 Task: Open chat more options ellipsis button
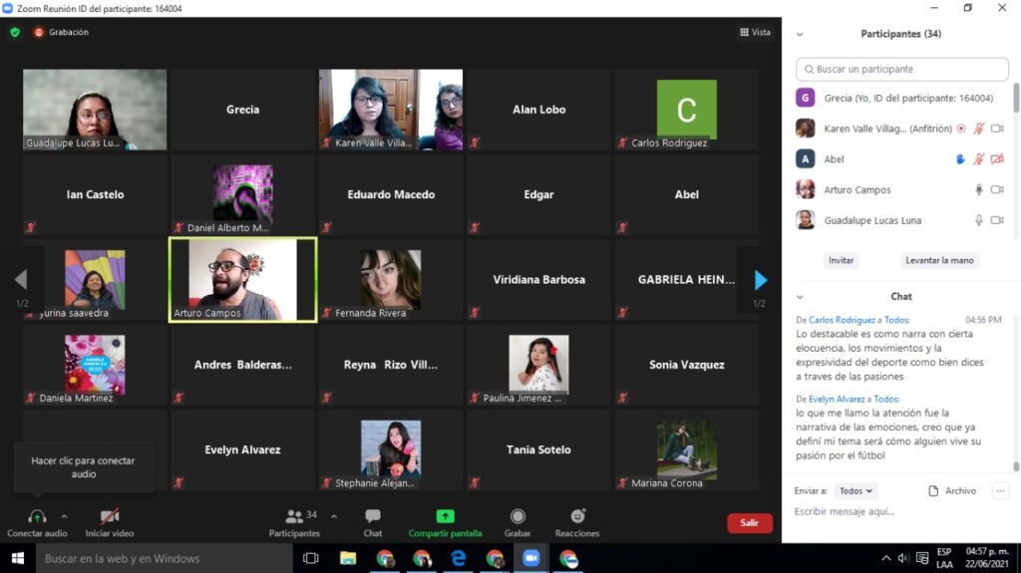click(1001, 491)
